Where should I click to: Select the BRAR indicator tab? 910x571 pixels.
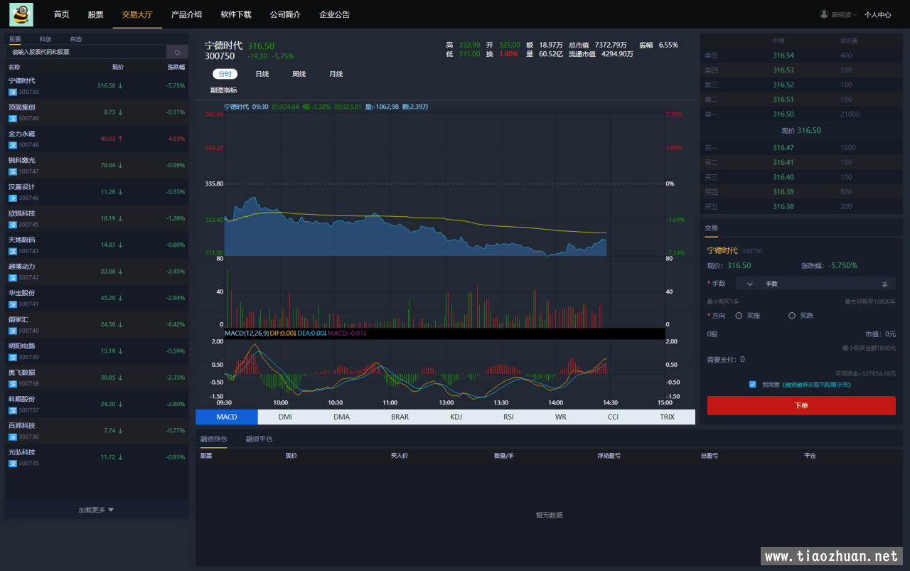pyautogui.click(x=400, y=417)
